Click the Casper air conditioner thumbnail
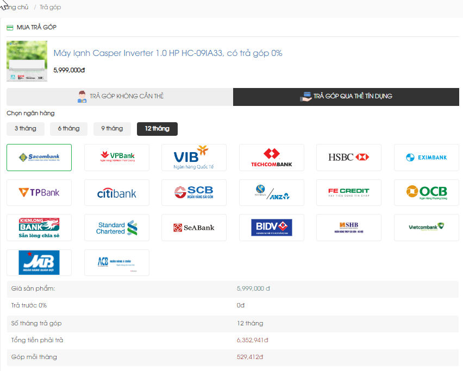Screen dimensions: 463x371 point(27,61)
